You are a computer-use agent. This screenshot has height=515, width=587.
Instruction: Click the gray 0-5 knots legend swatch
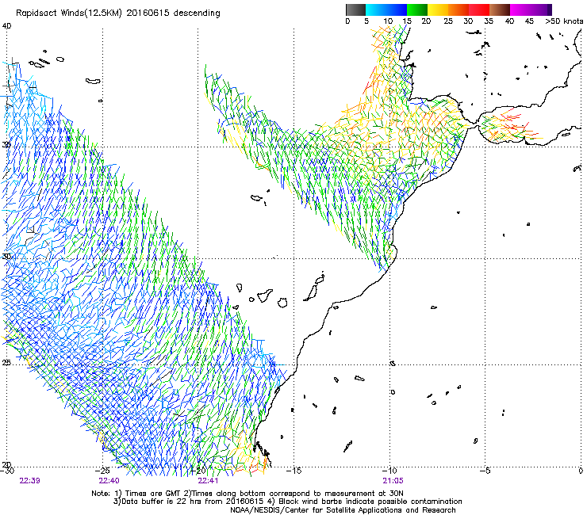355,10
